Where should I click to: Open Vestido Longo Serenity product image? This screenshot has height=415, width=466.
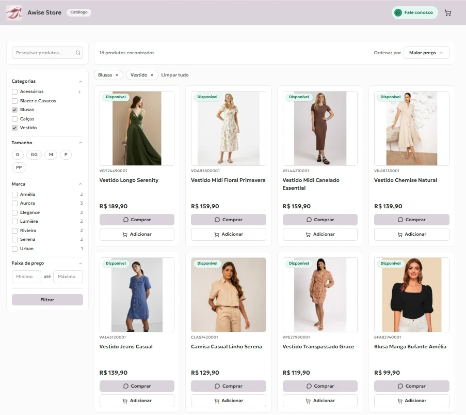137,128
